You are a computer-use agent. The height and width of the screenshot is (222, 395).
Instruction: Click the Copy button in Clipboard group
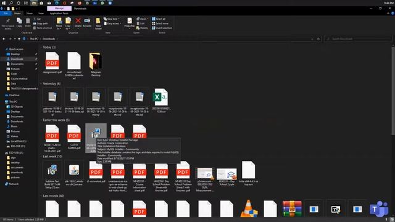point(19,23)
